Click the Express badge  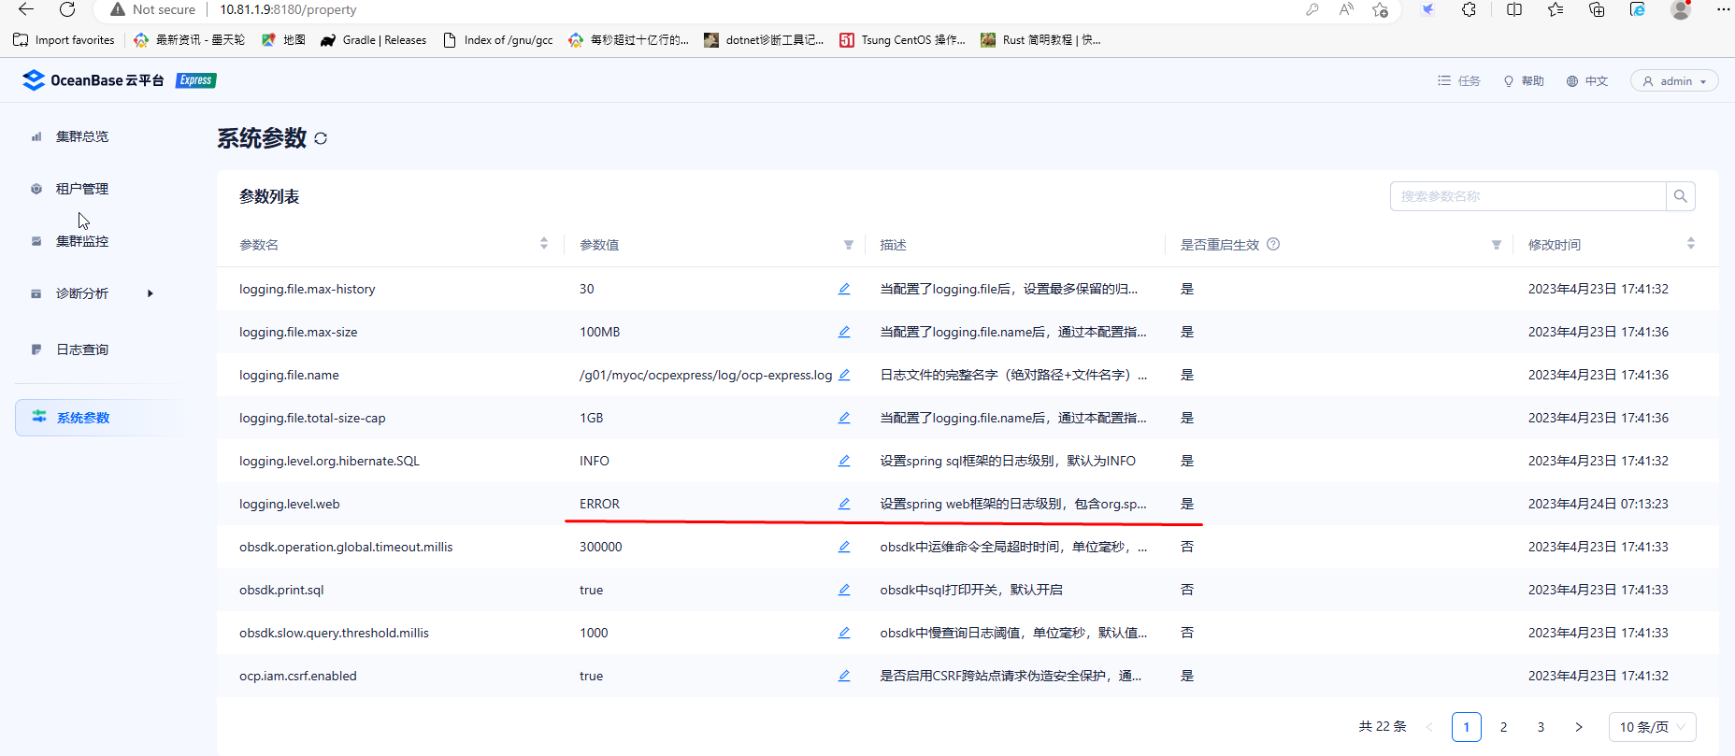(196, 80)
